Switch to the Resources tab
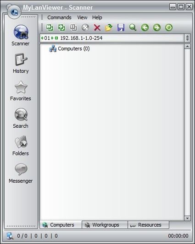 [x=149, y=225]
